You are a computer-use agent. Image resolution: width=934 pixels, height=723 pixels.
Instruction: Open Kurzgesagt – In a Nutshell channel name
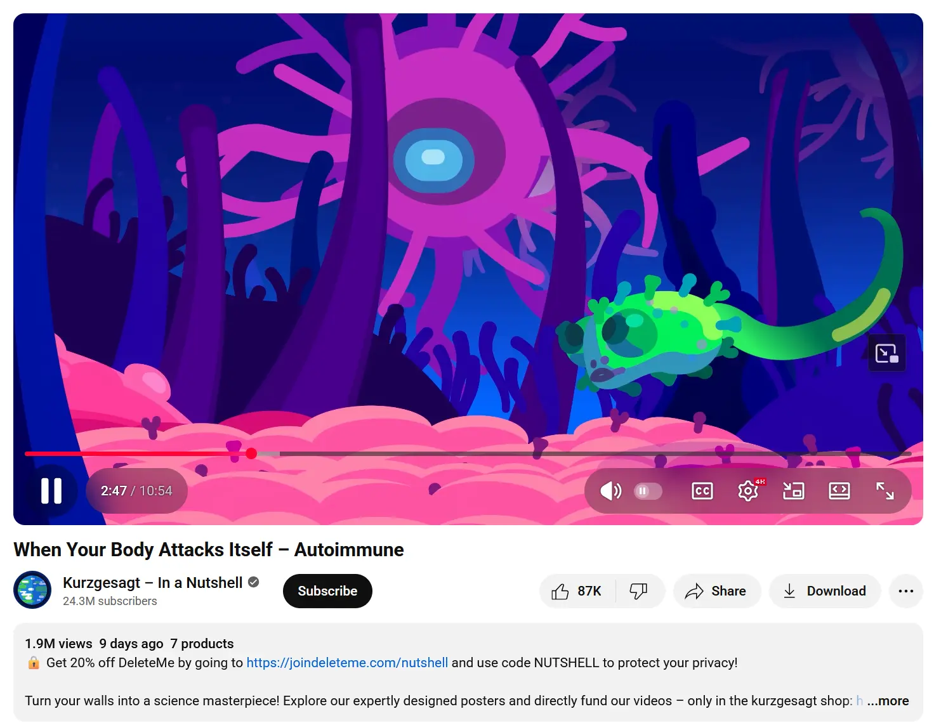[x=152, y=582]
